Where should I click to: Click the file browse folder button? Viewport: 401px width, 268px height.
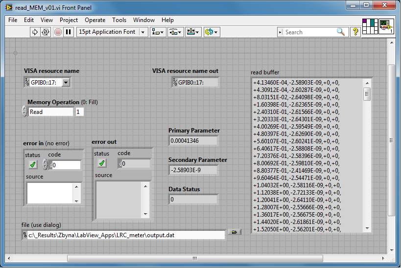(234, 232)
